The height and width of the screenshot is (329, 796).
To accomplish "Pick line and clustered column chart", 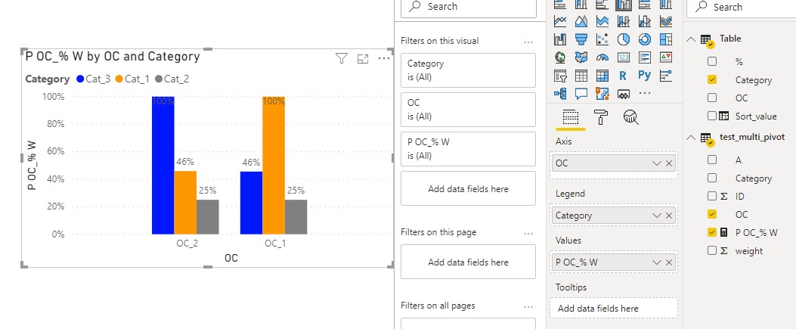I will point(645,21).
